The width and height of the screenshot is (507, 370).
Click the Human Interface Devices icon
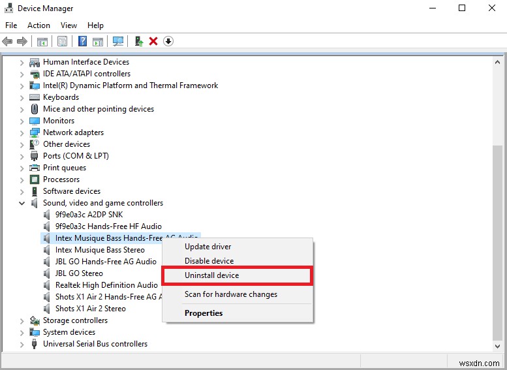[x=35, y=62]
